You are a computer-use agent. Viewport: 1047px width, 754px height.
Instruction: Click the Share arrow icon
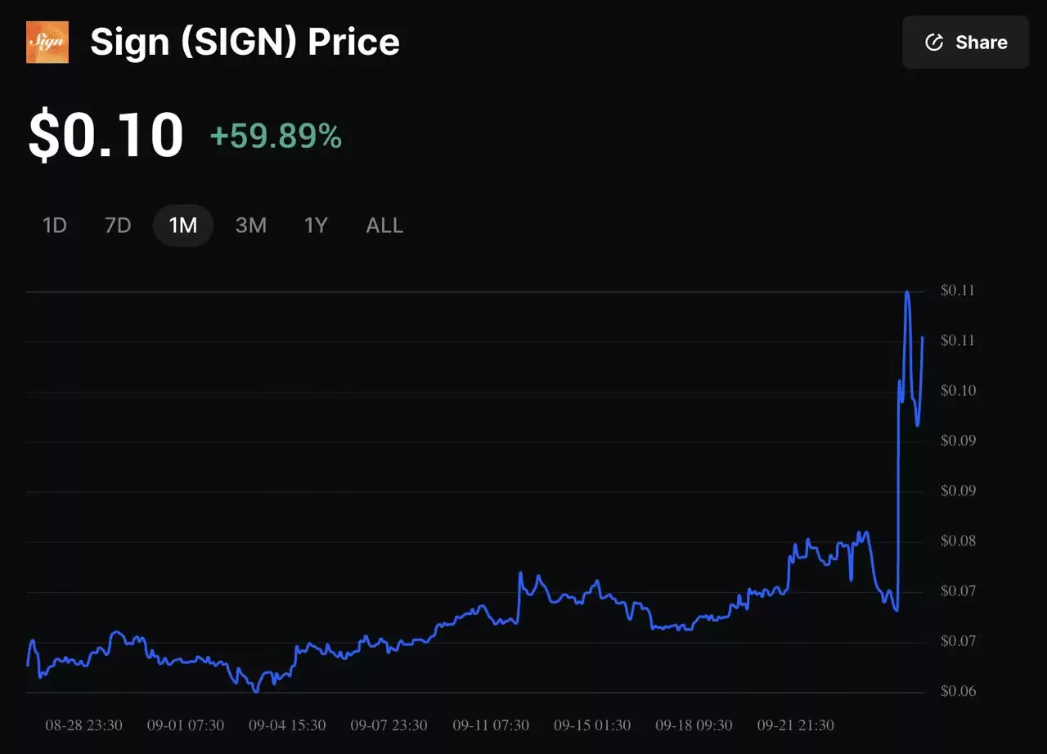point(936,43)
